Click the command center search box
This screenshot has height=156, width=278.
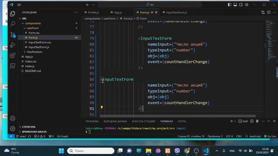[149, 5]
